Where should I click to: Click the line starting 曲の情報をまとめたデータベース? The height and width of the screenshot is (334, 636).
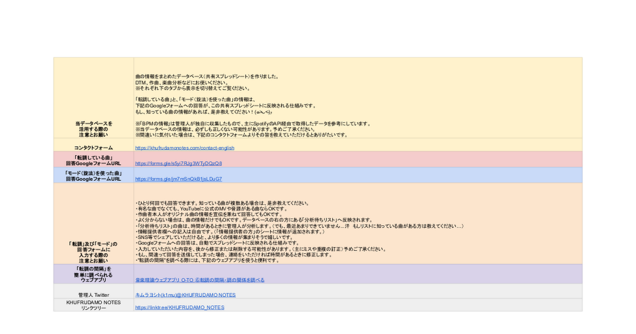207,77
